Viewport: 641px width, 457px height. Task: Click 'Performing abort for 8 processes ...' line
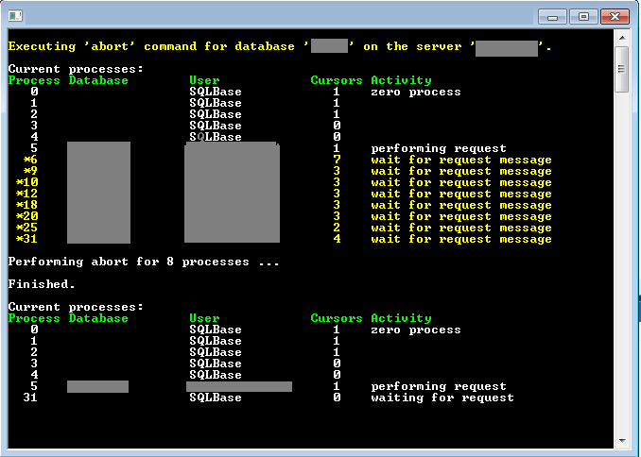click(144, 262)
